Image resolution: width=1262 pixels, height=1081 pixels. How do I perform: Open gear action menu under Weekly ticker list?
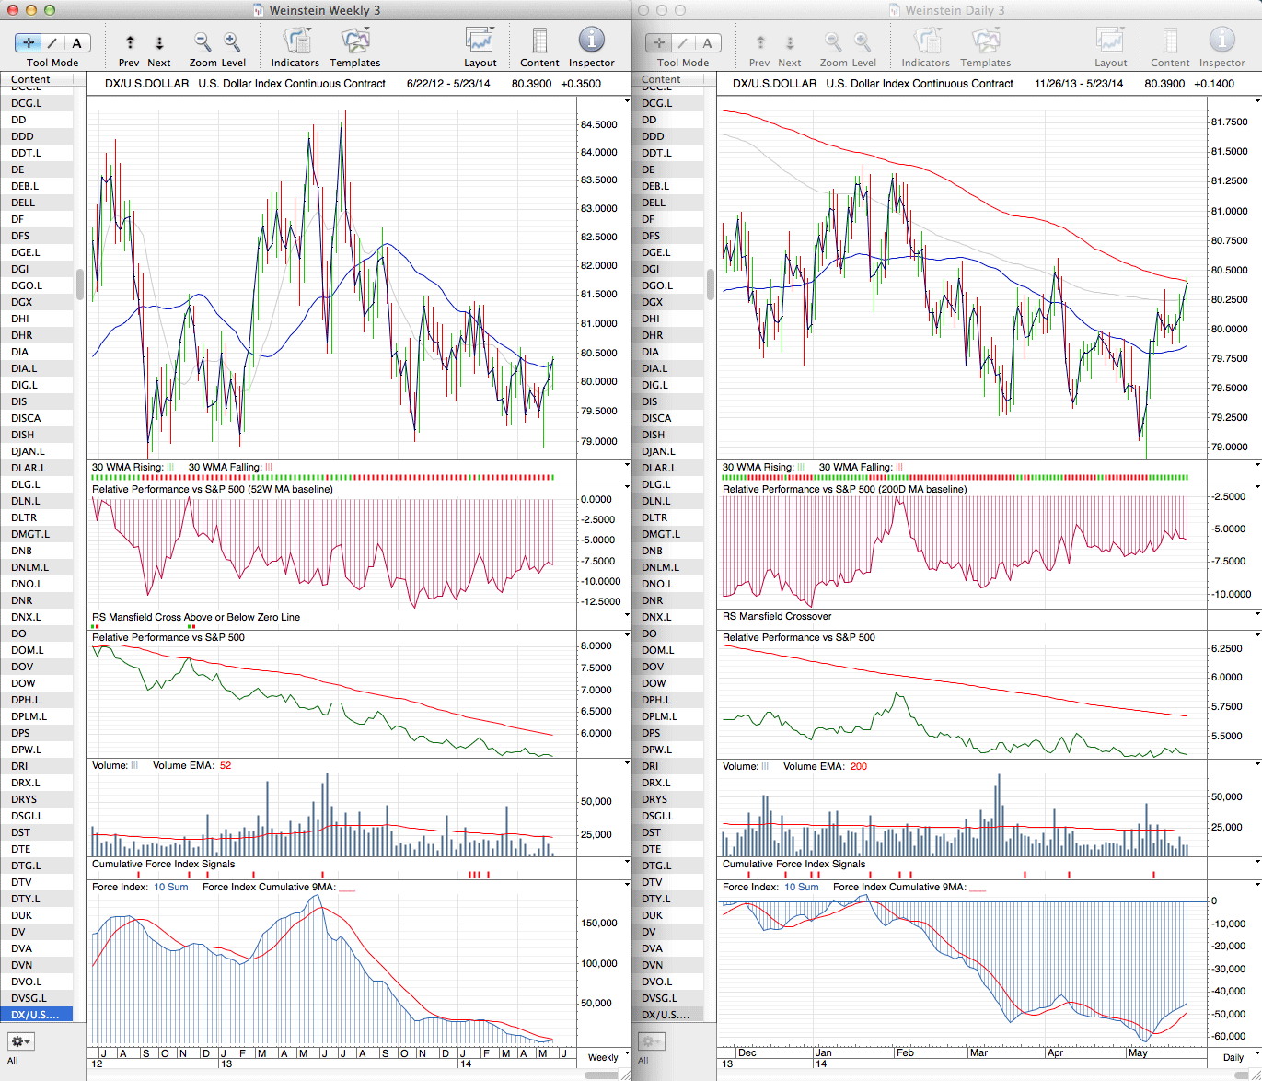click(20, 1041)
